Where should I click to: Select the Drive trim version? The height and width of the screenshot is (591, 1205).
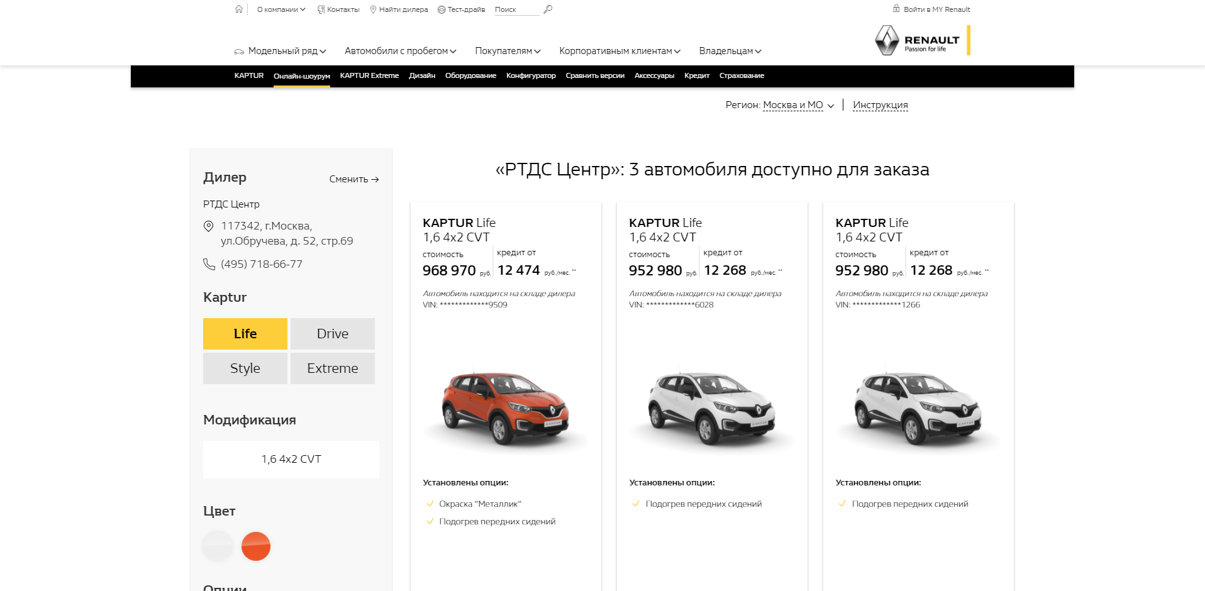click(333, 334)
